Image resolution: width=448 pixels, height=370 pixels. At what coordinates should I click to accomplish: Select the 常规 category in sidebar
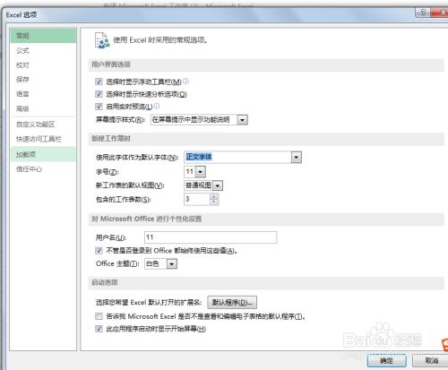point(43,36)
